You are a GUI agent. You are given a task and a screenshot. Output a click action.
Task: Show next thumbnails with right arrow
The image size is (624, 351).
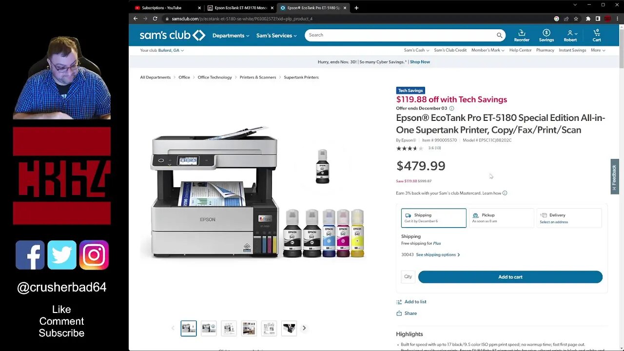pos(304,328)
